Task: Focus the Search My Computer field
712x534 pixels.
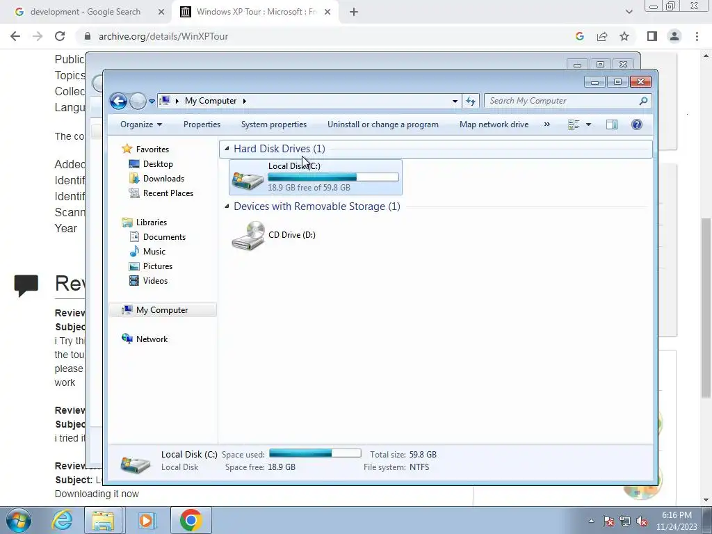Action: click(x=567, y=101)
